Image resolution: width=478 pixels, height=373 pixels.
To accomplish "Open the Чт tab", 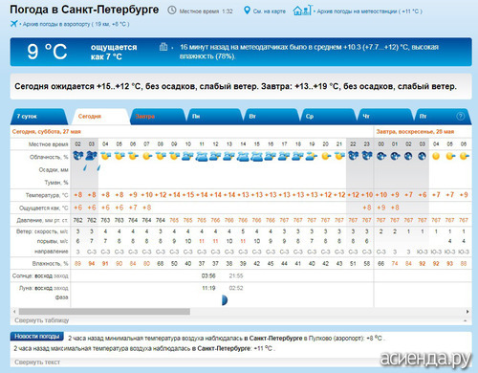I will (x=385, y=117).
